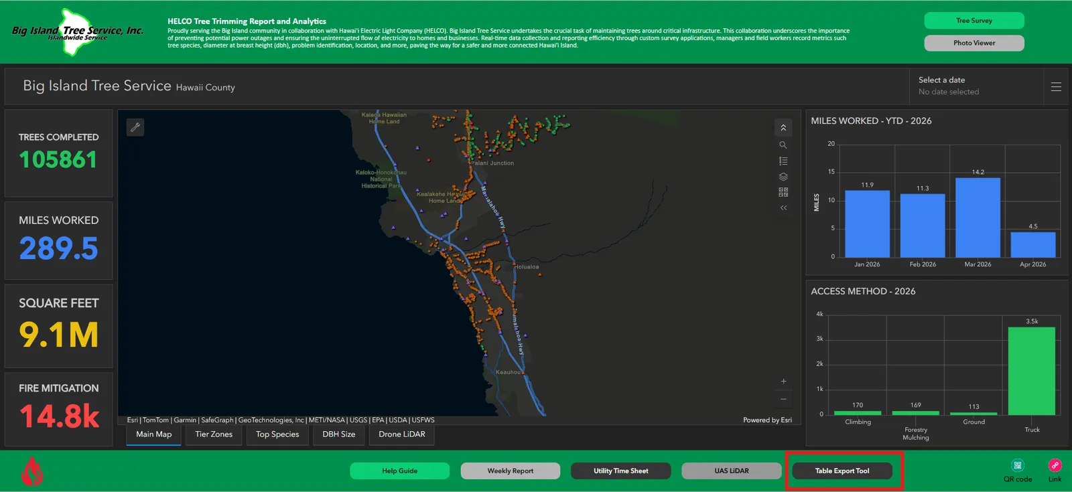Image resolution: width=1072 pixels, height=492 pixels.
Task: Click the Trees Completed value 105861
Action: tap(58, 160)
